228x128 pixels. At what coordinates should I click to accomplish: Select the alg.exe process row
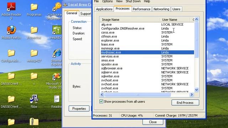(x=147, y=25)
